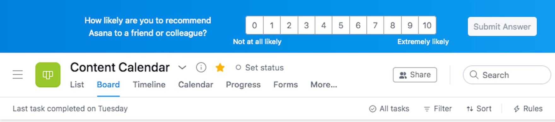Open the Progress tab
555x122 pixels.
pyautogui.click(x=243, y=85)
